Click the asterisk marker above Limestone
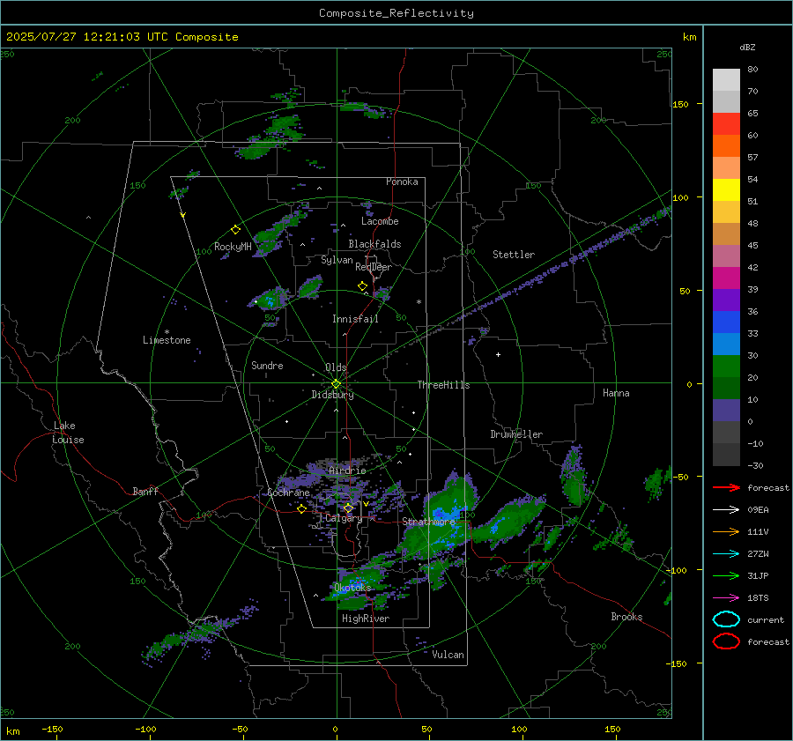This screenshot has height=741, width=793. pyautogui.click(x=167, y=332)
